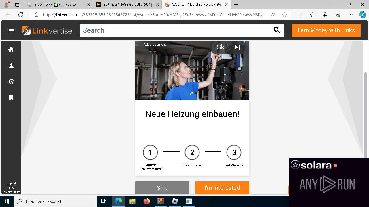The height and width of the screenshot is (207, 369).
Task: Skip the advertisement video overlay
Action: (x=228, y=47)
